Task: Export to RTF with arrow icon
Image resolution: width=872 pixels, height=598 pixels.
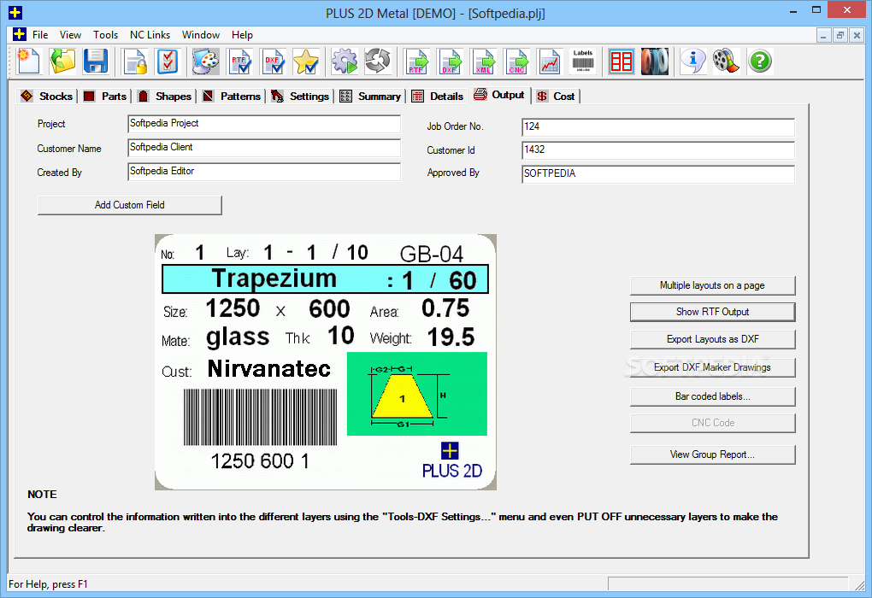Action: coord(416,62)
